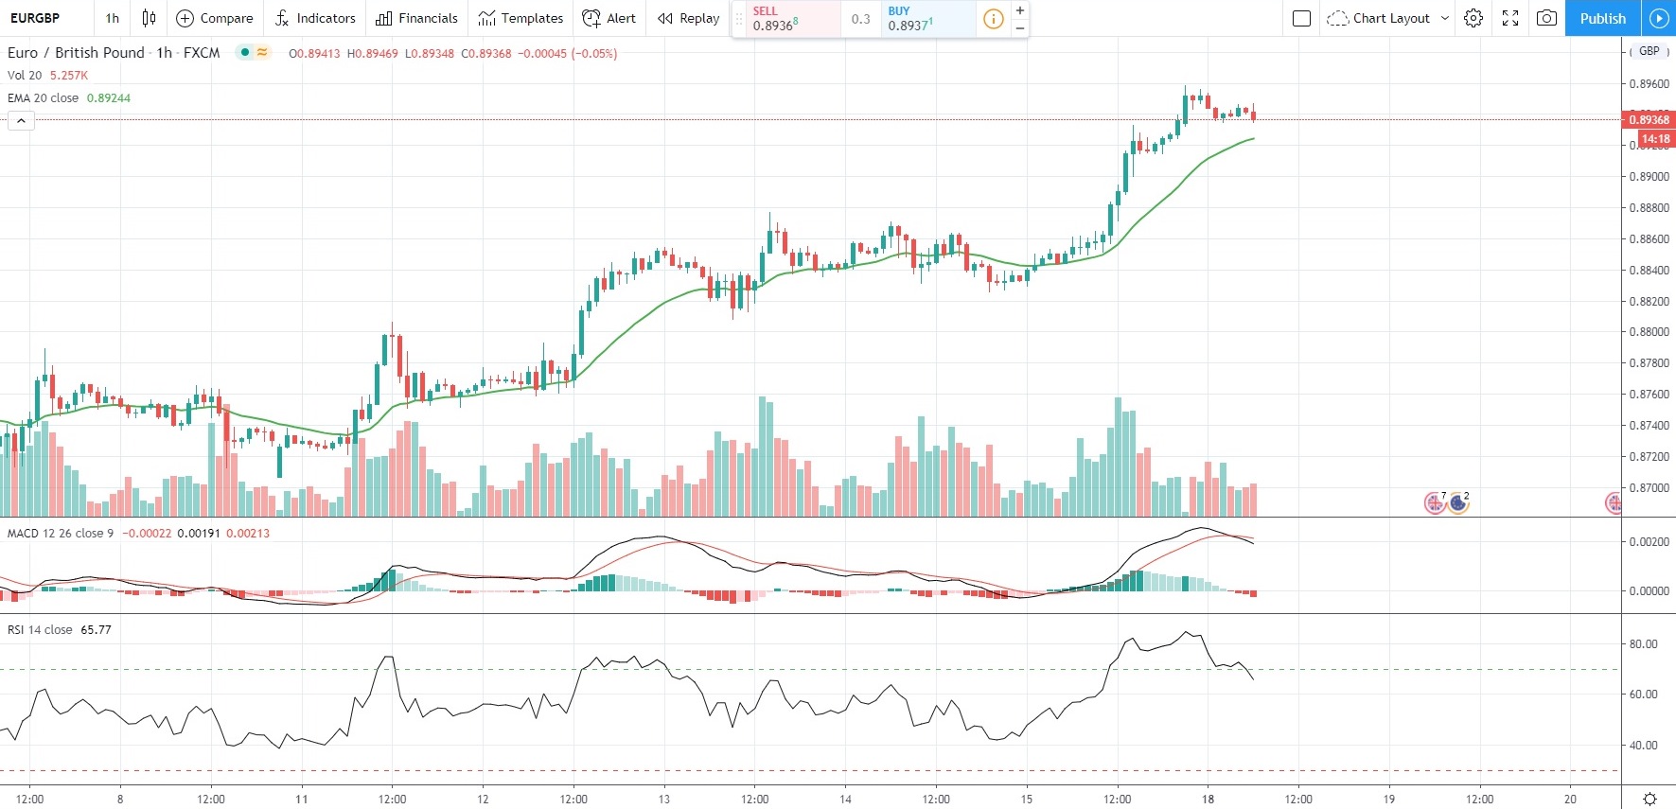Click the select layout square icon

(1301, 18)
